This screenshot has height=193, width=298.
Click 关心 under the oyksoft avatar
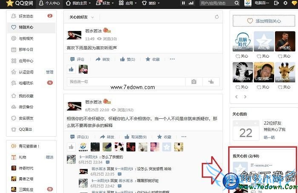pyautogui.click(x=284, y=87)
